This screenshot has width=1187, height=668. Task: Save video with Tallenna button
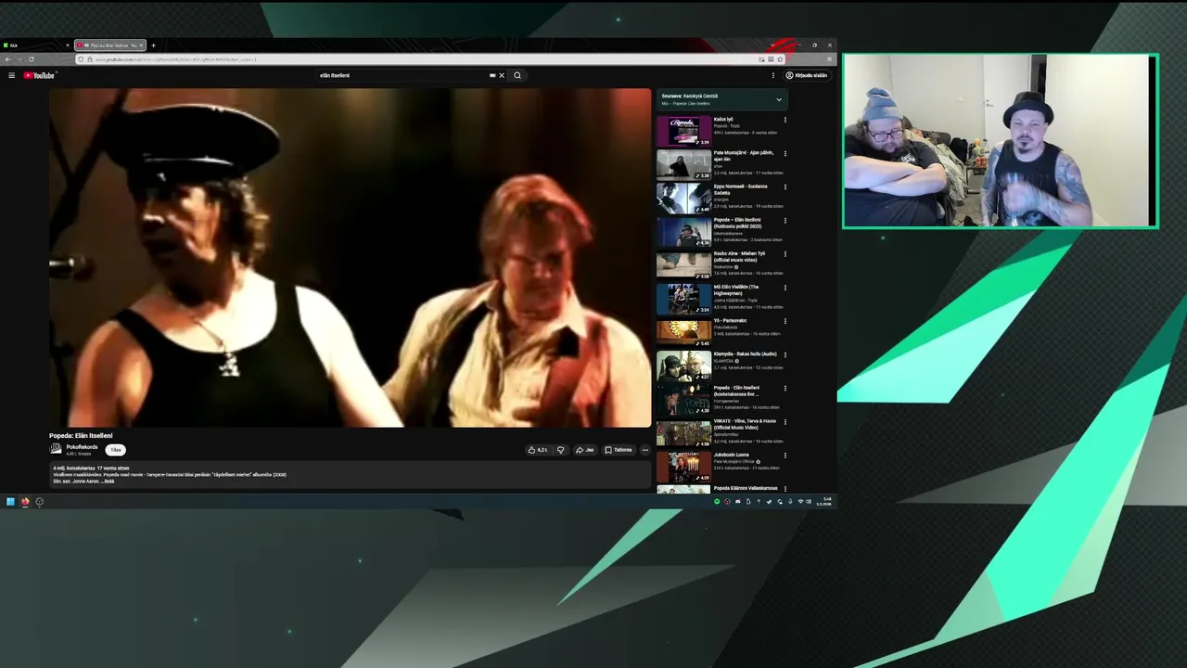pos(619,450)
